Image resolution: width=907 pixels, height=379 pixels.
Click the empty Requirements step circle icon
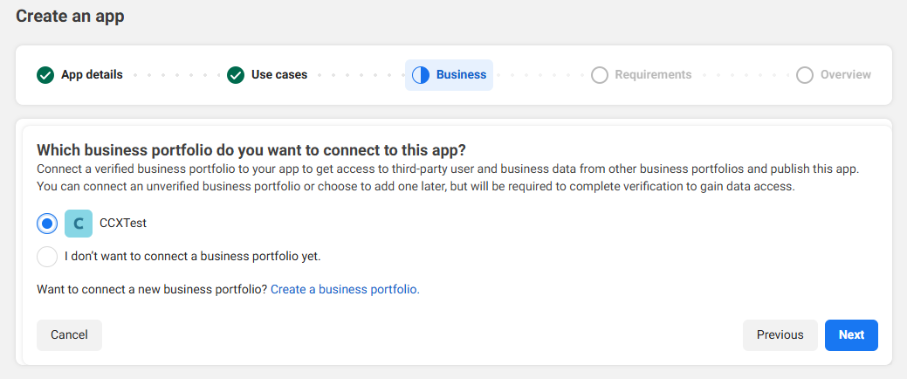(600, 75)
